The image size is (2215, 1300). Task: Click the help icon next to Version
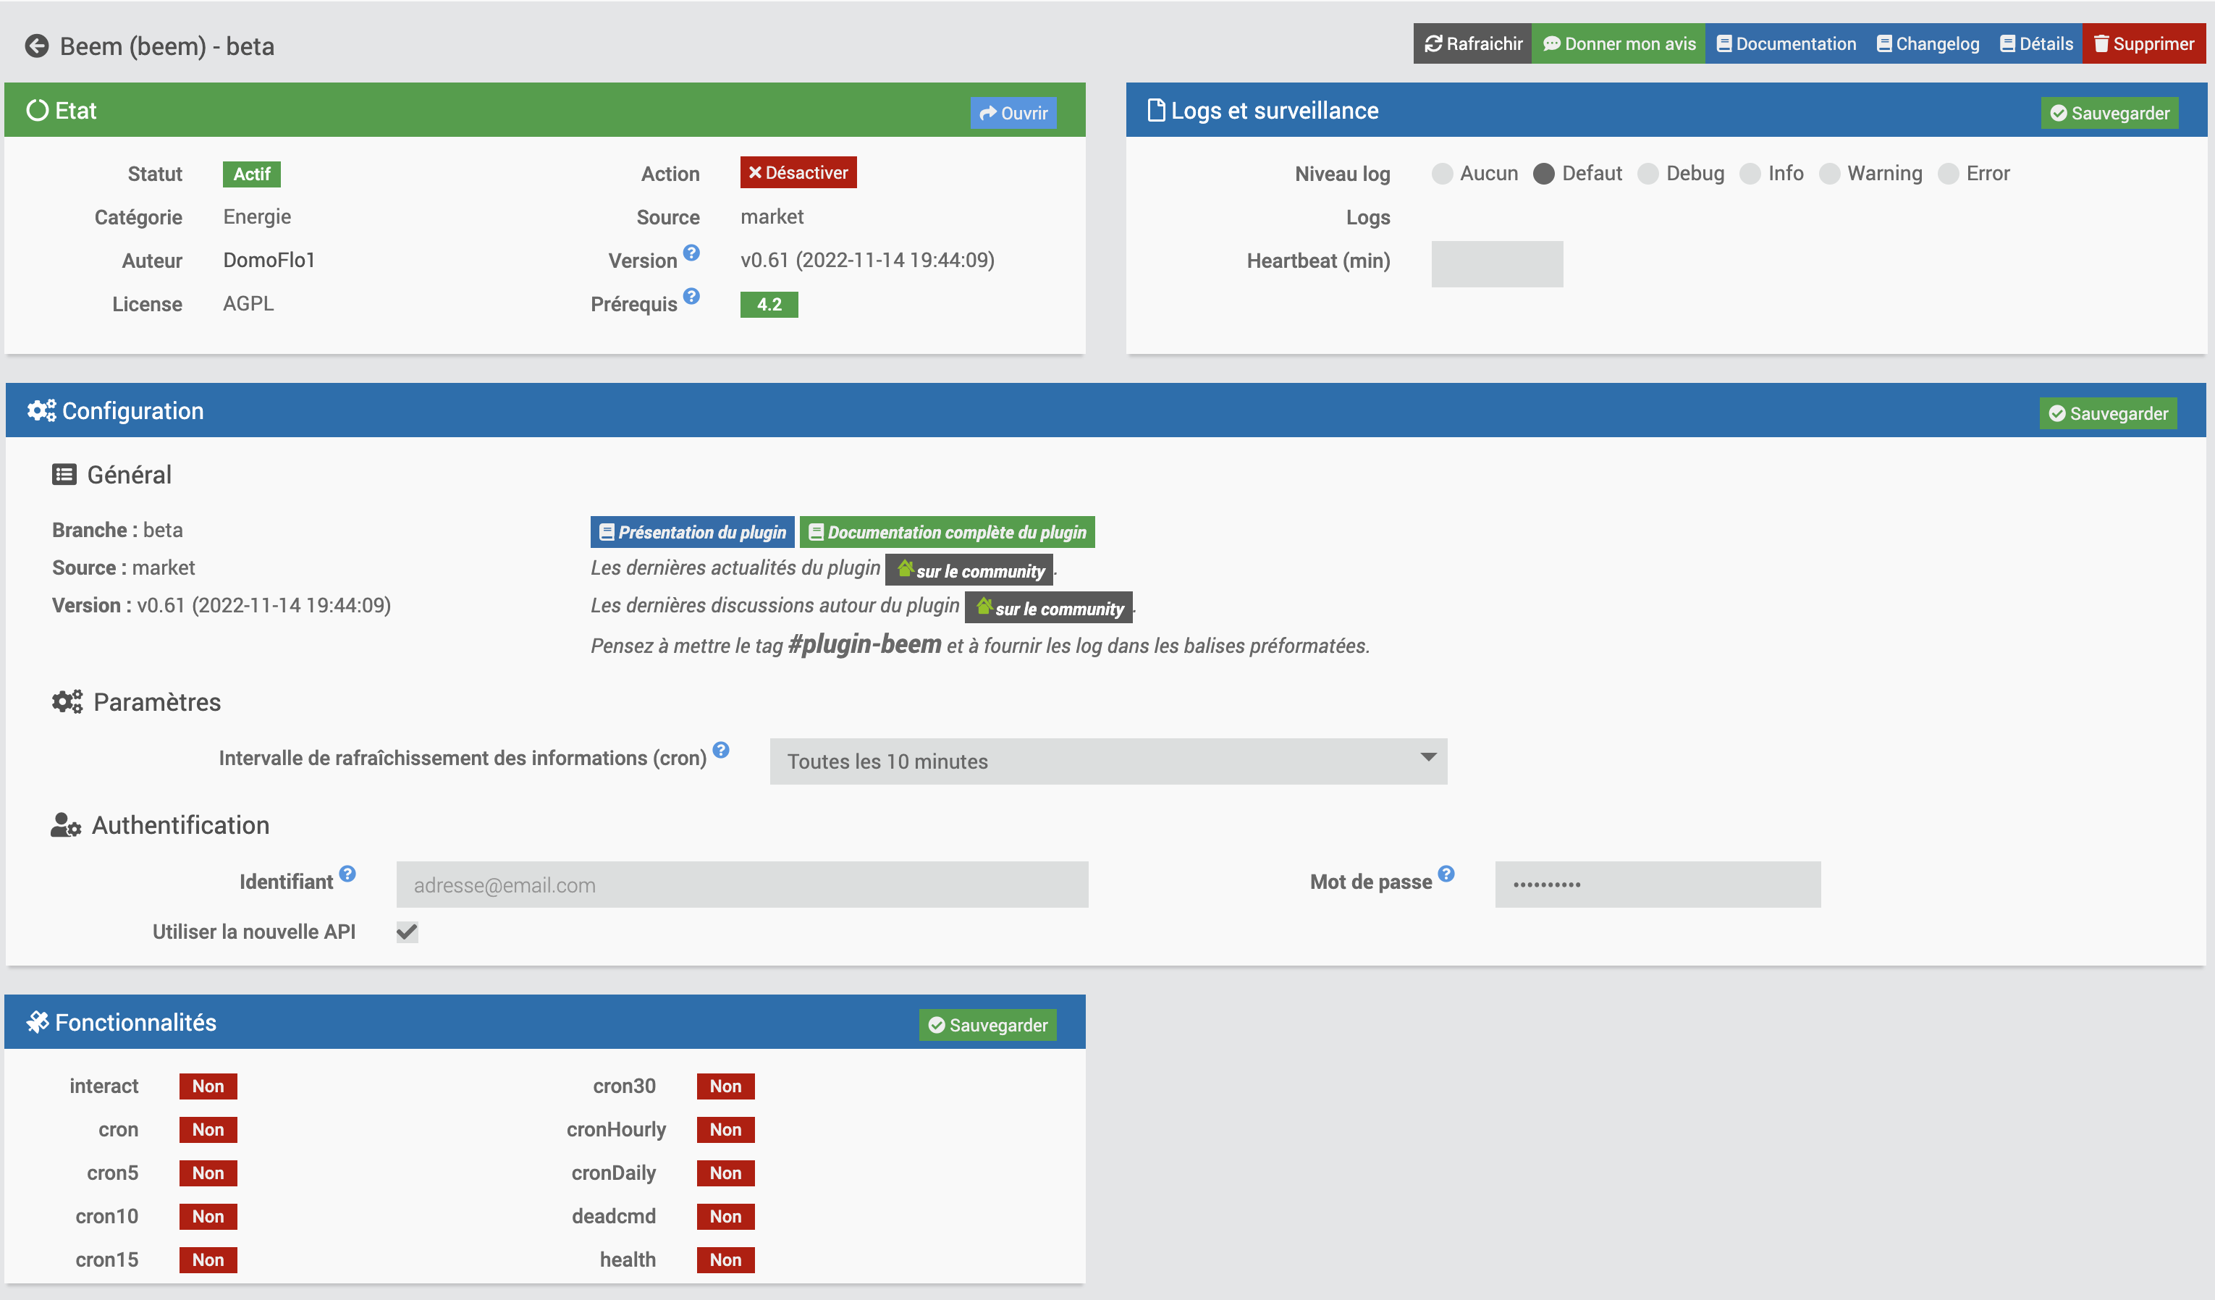692,253
